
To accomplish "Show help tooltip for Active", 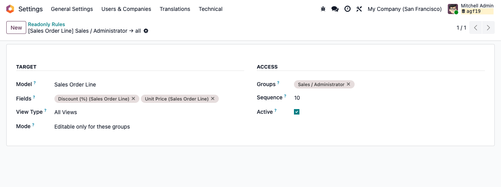I will [x=276, y=110].
